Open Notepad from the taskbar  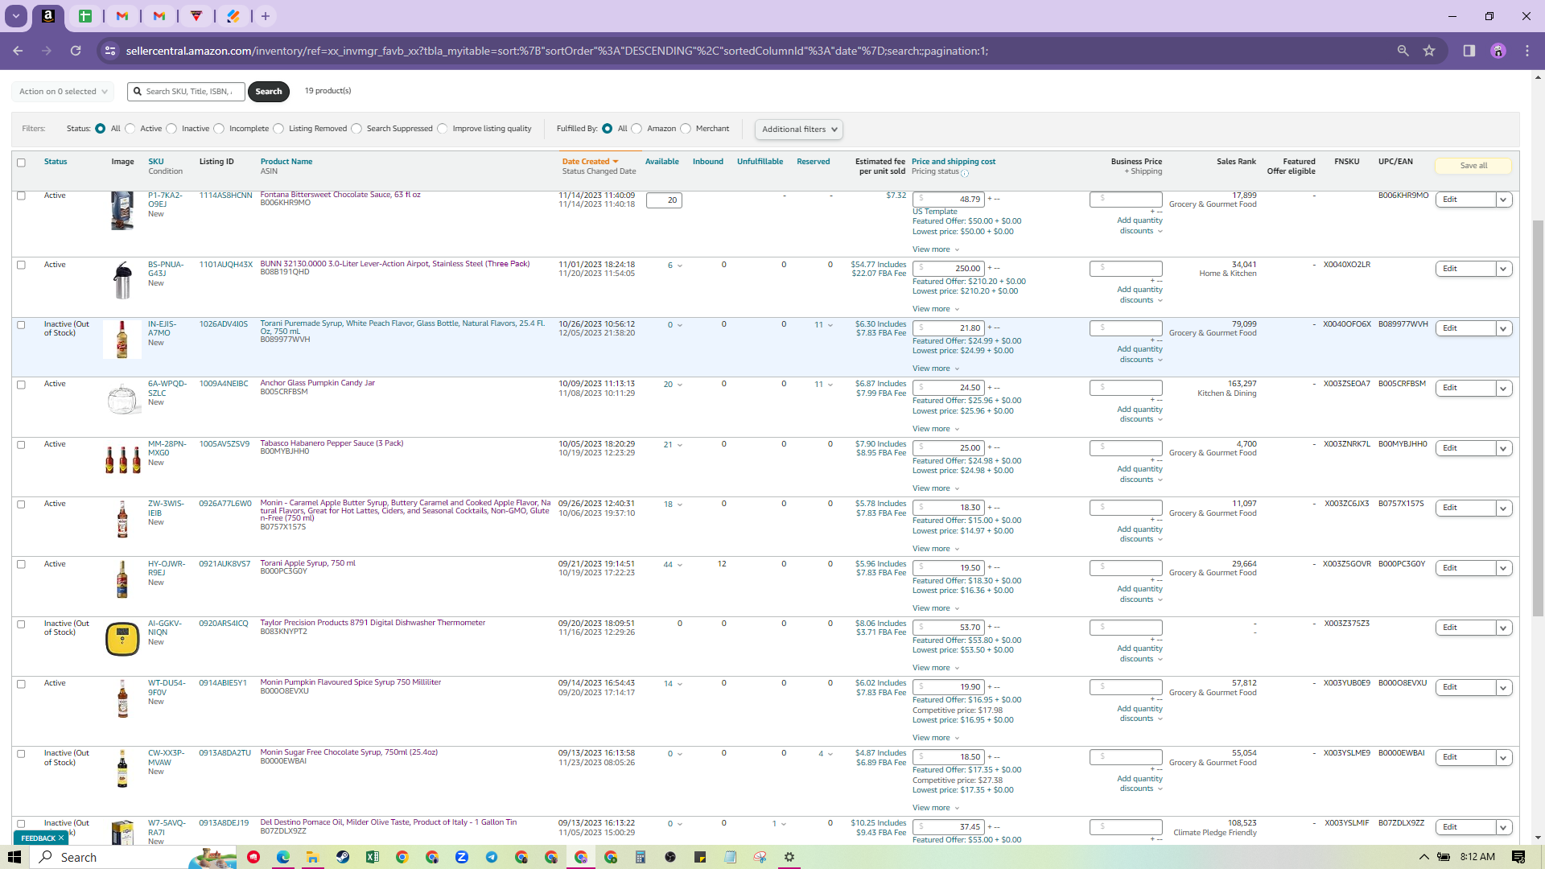[x=730, y=858]
